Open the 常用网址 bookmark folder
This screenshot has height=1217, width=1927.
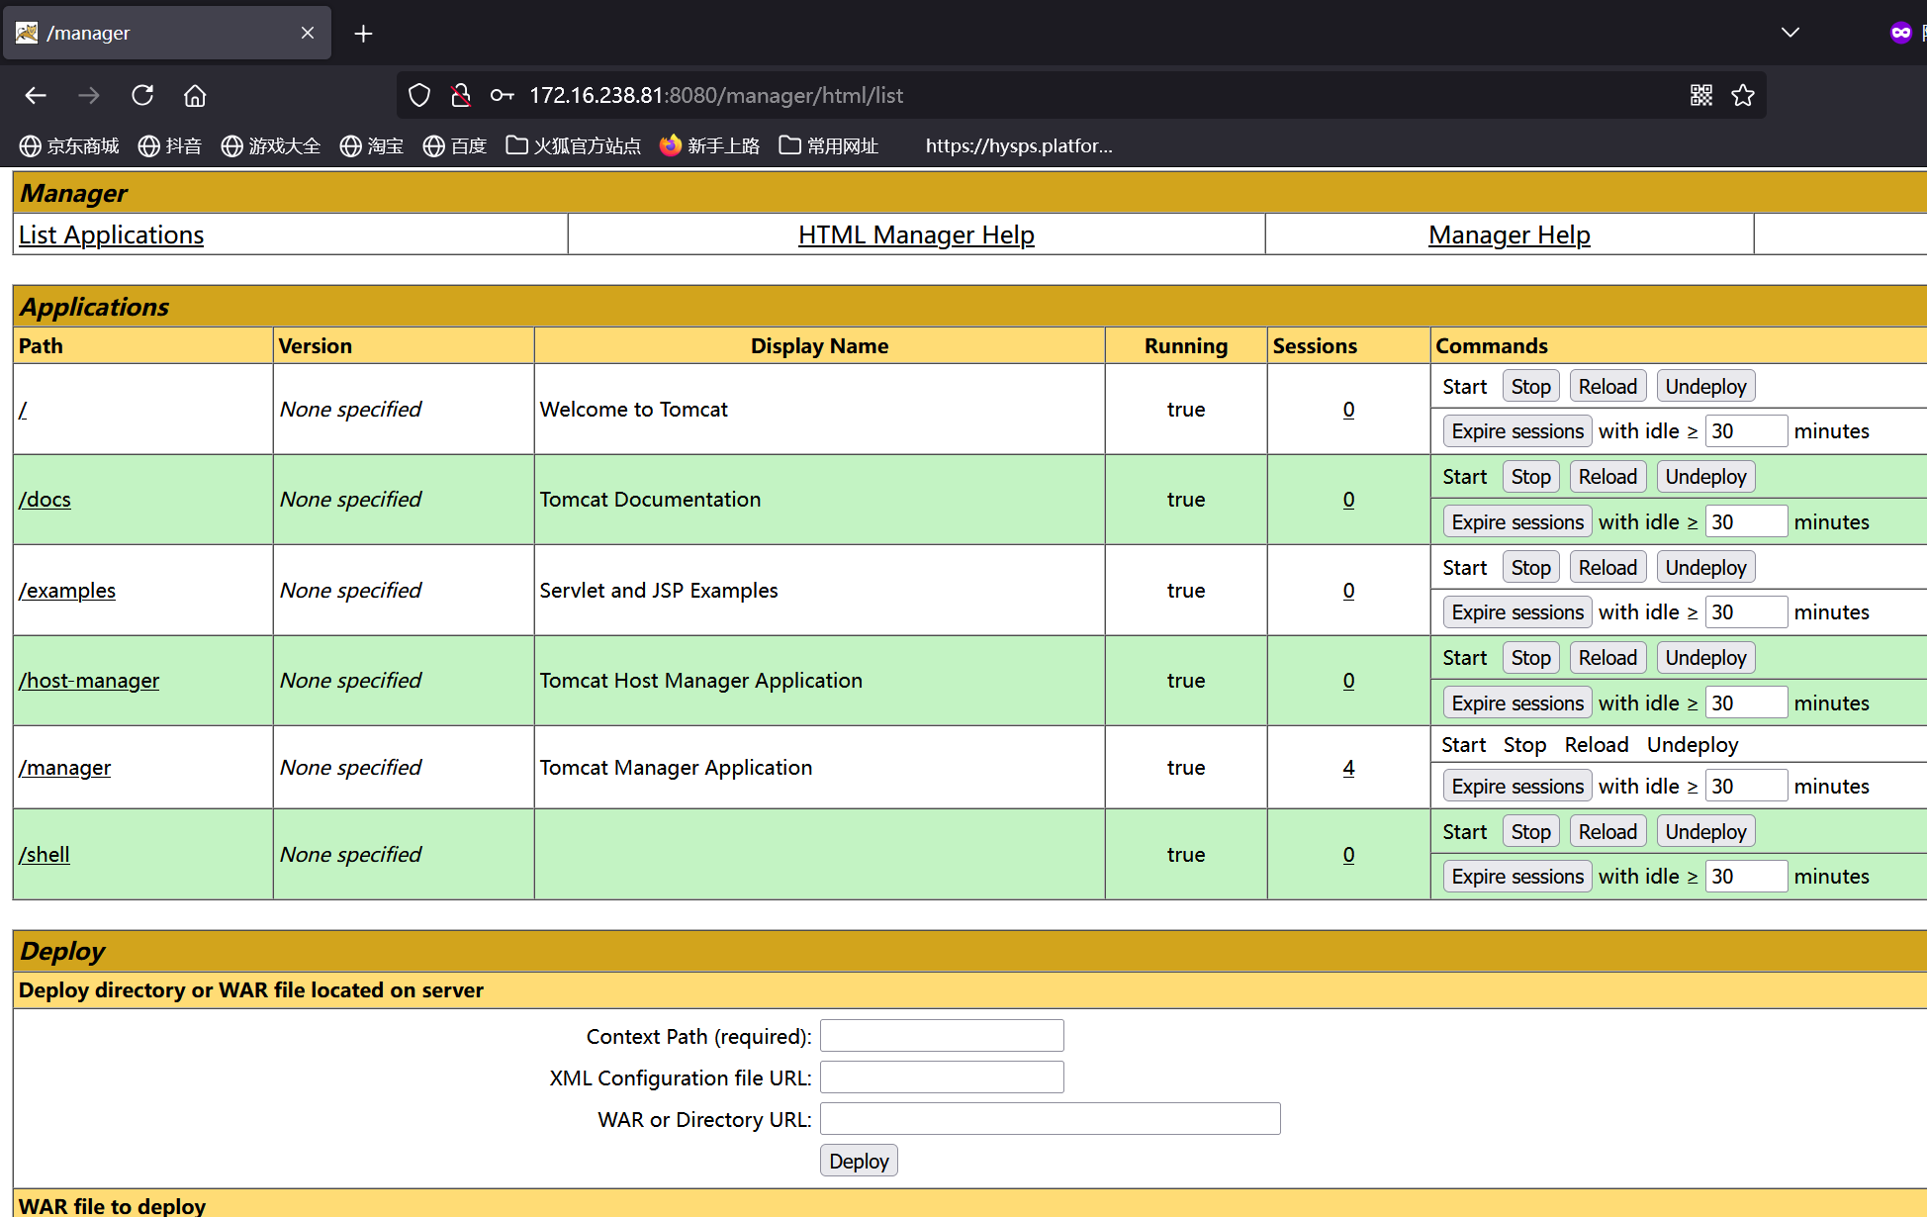coord(829,145)
